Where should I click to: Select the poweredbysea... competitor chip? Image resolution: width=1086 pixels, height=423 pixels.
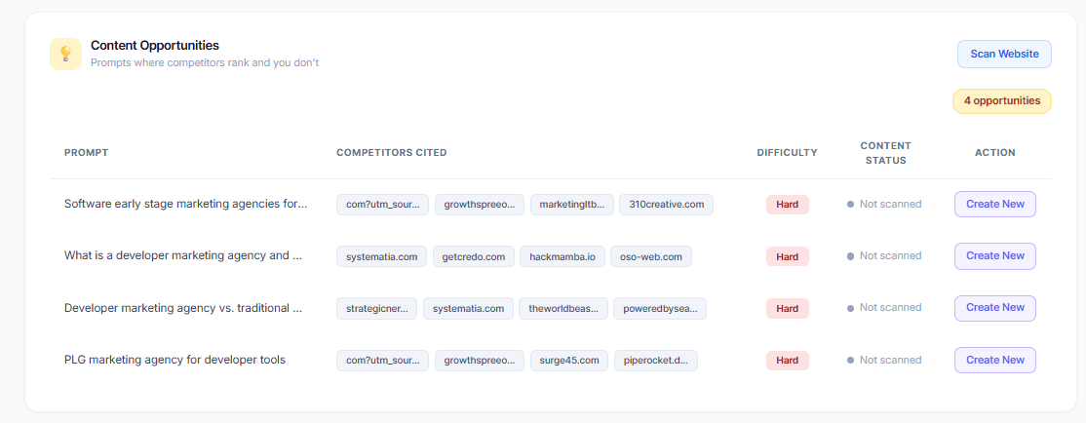point(659,309)
